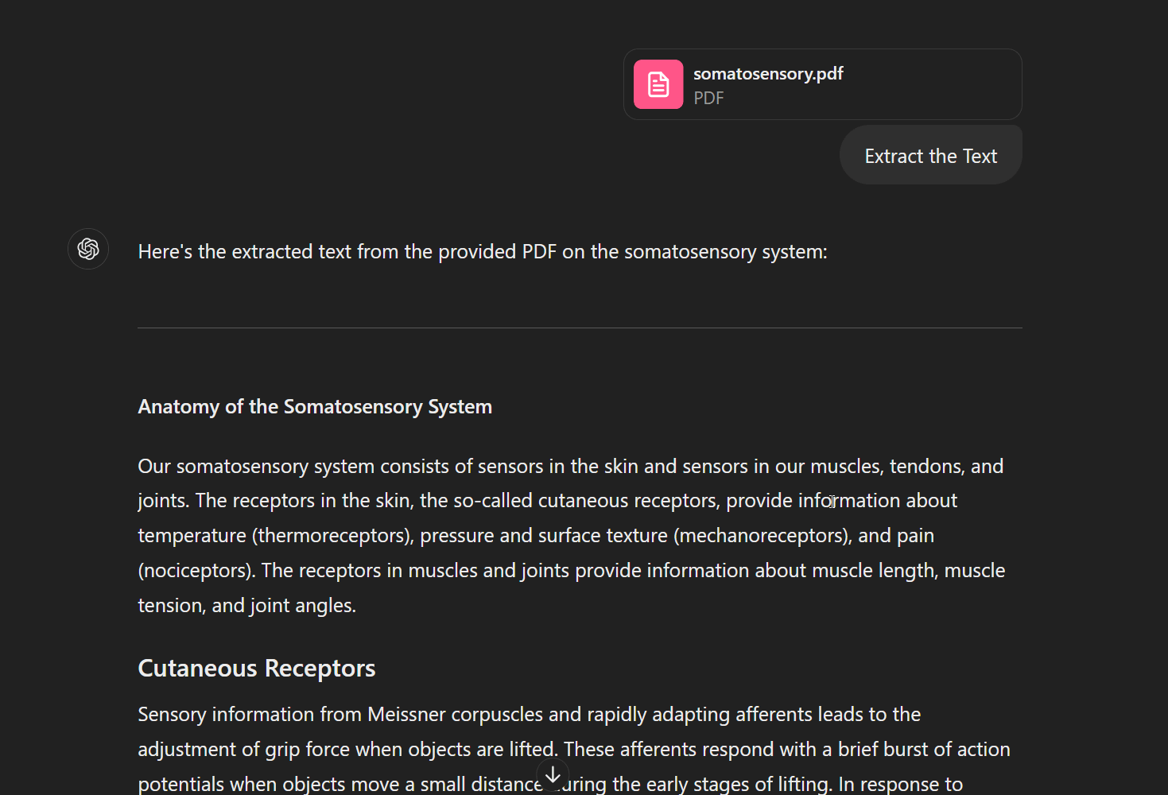Click the 'Anatomy of the Somatosensory System' heading
This screenshot has height=795, width=1168.
(315, 406)
